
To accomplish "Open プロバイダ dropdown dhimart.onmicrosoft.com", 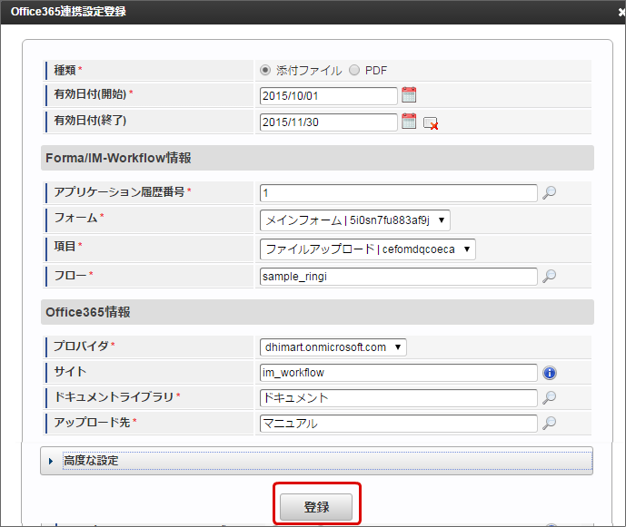I will 333,347.
